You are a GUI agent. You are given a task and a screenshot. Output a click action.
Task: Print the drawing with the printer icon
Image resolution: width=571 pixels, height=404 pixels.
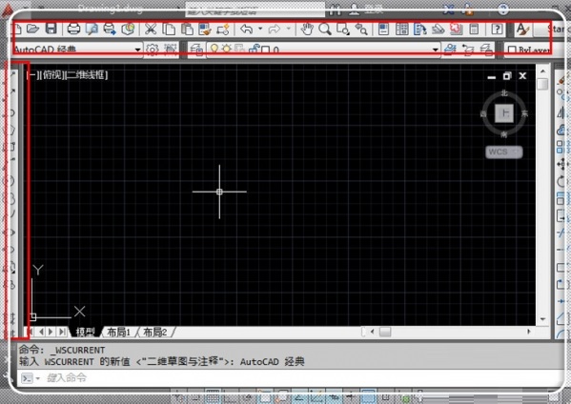tap(73, 29)
